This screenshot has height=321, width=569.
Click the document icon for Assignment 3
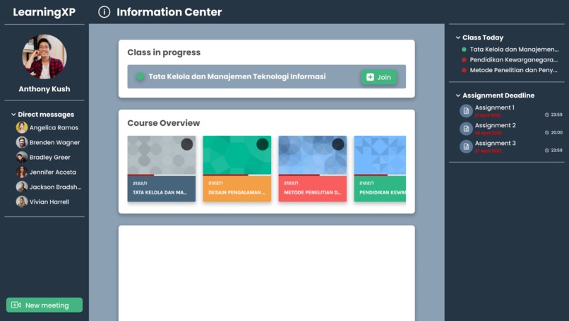[x=466, y=146]
